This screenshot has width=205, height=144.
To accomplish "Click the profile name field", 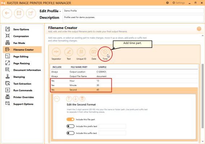I will click(133, 11).
